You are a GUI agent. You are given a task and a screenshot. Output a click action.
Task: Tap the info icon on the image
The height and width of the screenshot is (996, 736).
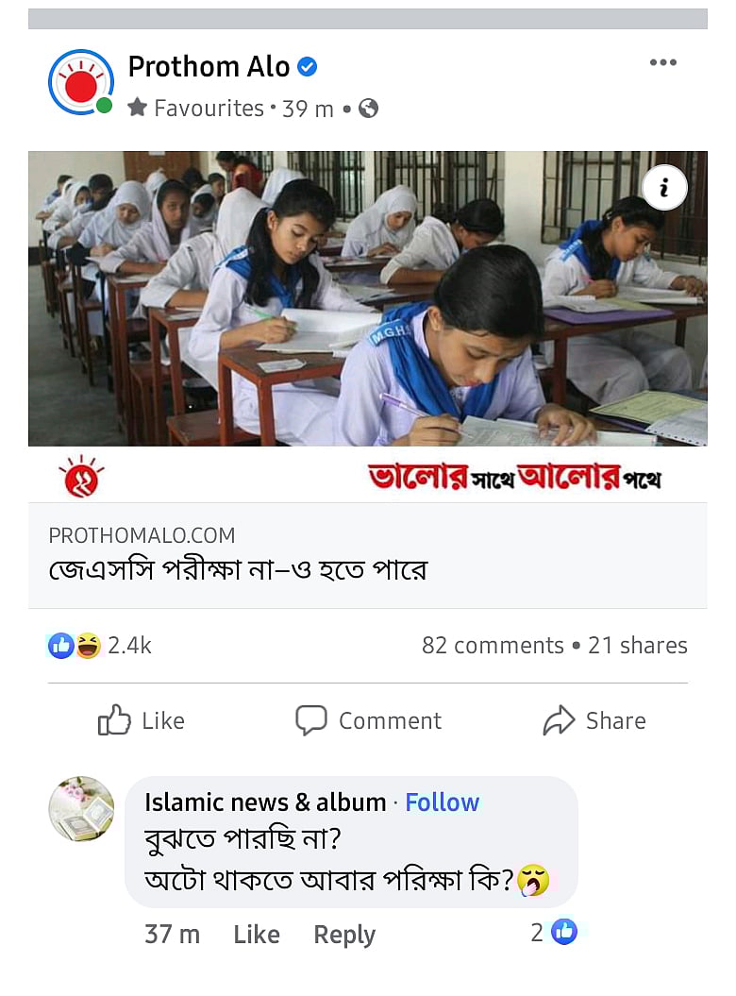(663, 189)
